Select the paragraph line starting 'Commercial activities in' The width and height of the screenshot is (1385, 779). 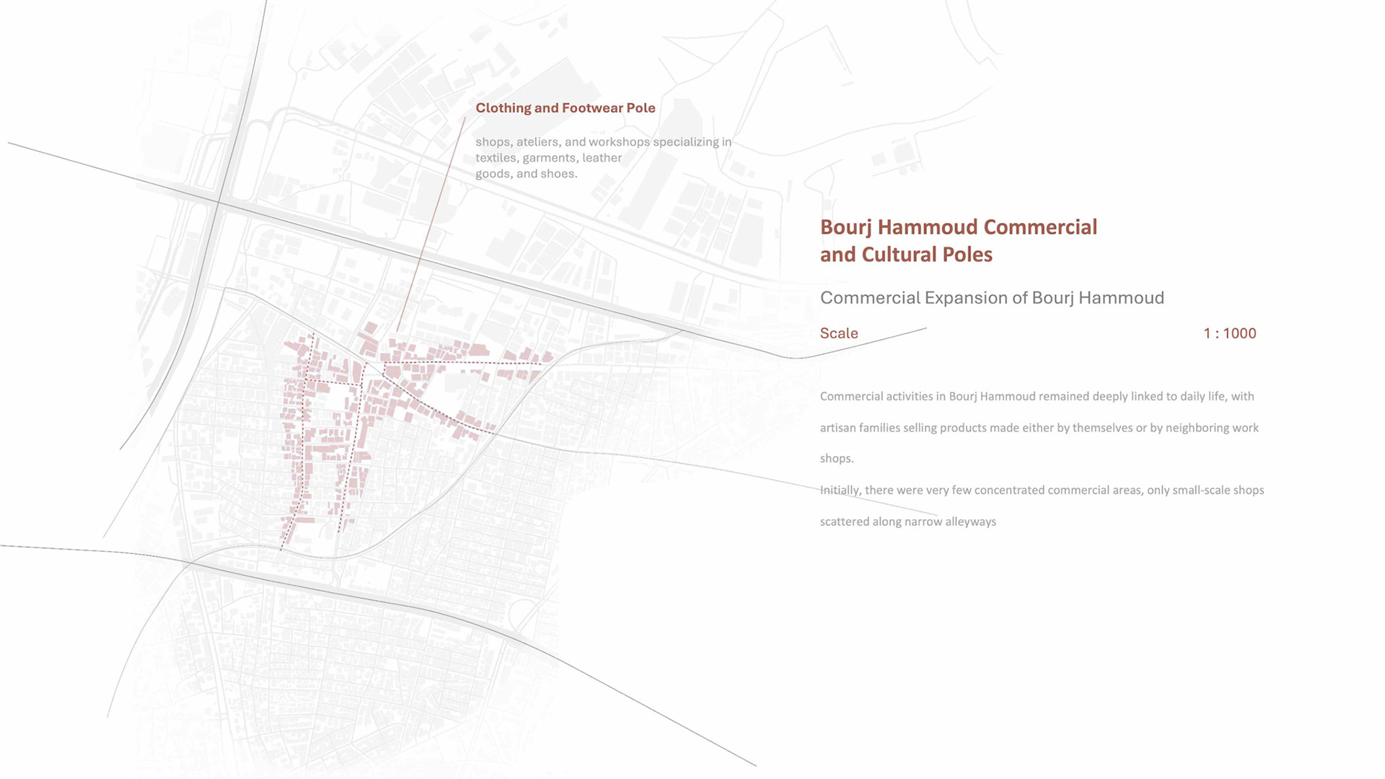(1037, 397)
